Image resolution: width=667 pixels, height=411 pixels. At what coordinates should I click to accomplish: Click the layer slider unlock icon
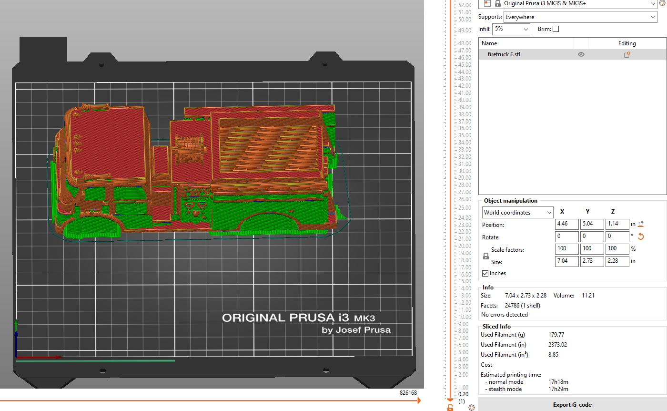[x=450, y=407]
